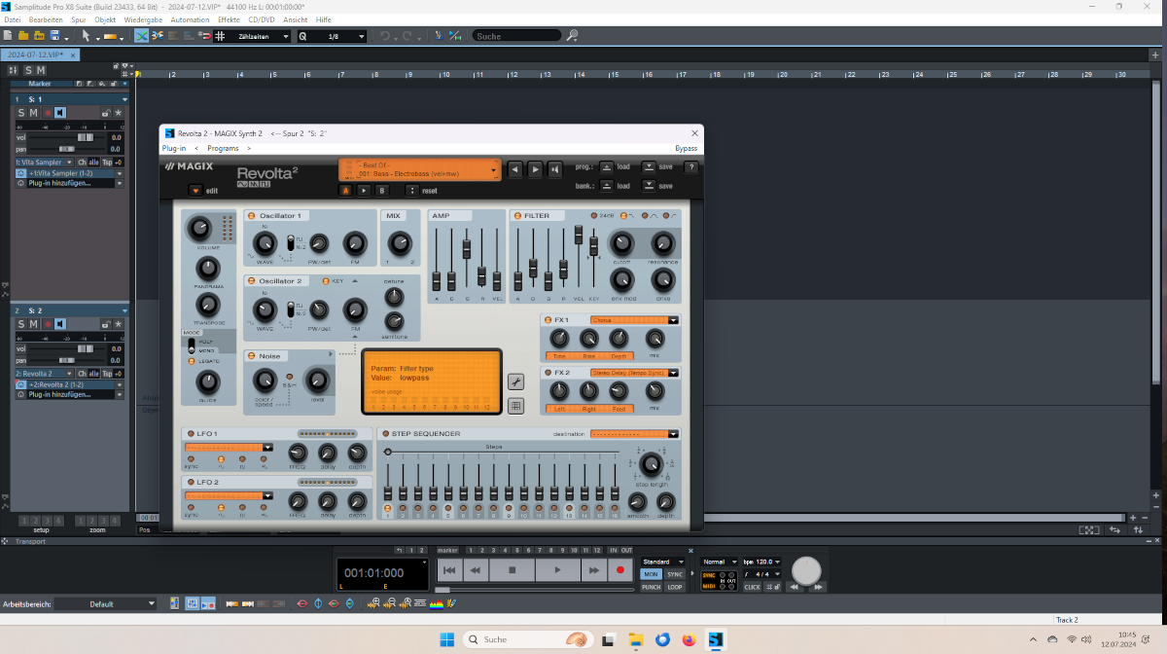1167x654 pixels.
Task: Open the Windows Start menu
Action: (x=446, y=639)
